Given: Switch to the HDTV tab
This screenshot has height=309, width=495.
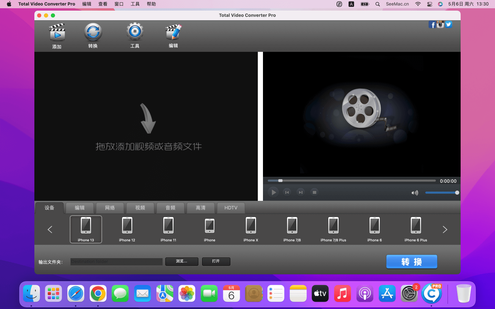Looking at the screenshot, I should coord(231,208).
